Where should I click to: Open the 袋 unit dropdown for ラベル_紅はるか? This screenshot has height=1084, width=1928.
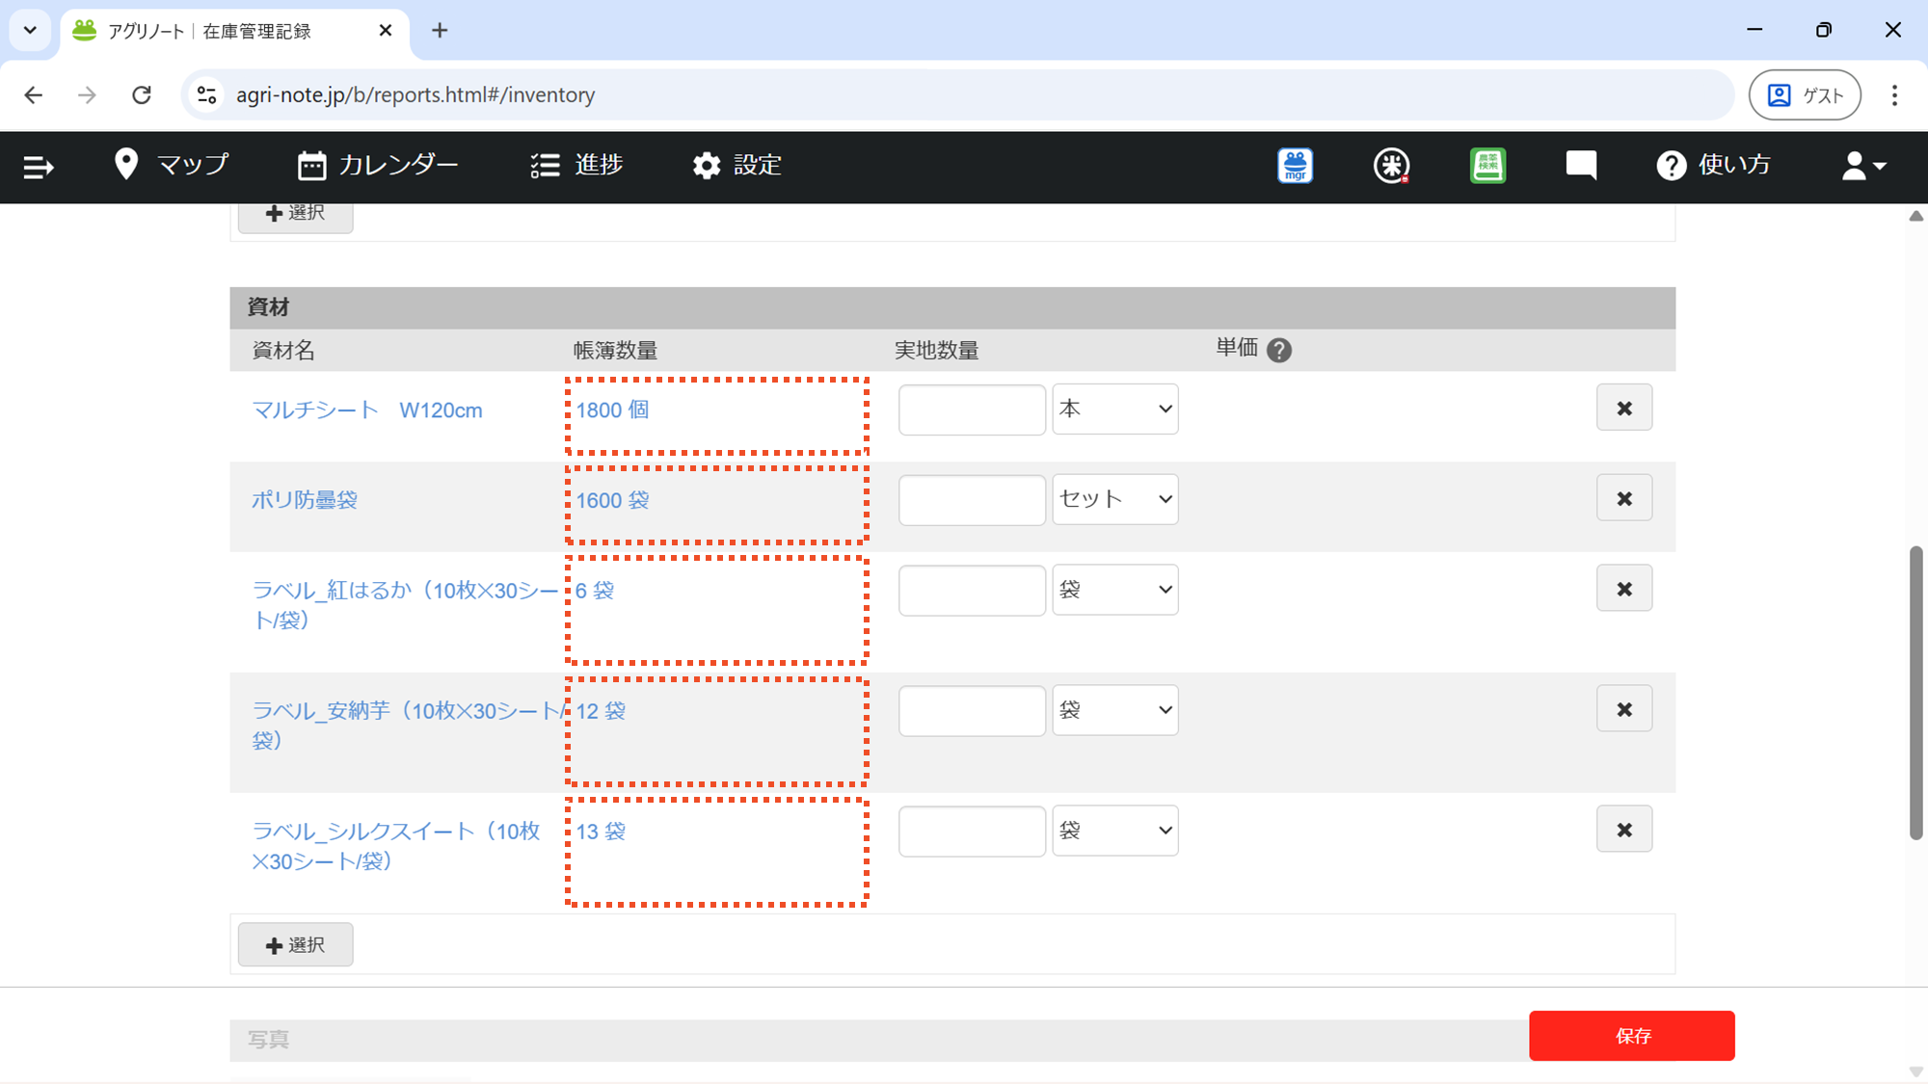tap(1115, 590)
